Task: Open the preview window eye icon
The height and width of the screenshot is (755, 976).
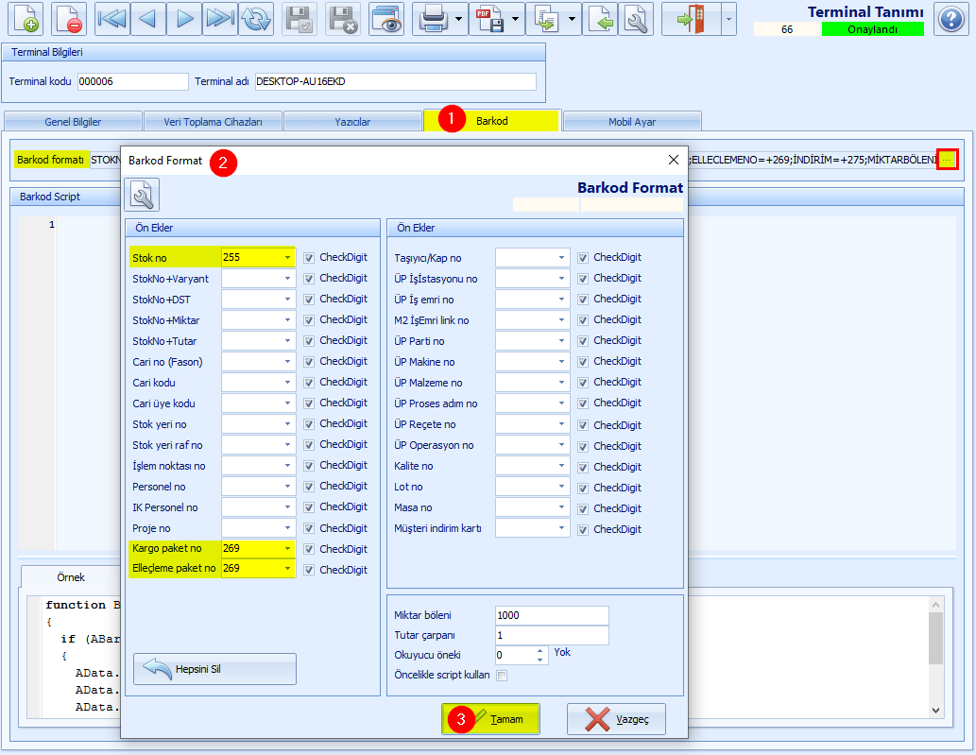Action: click(386, 19)
